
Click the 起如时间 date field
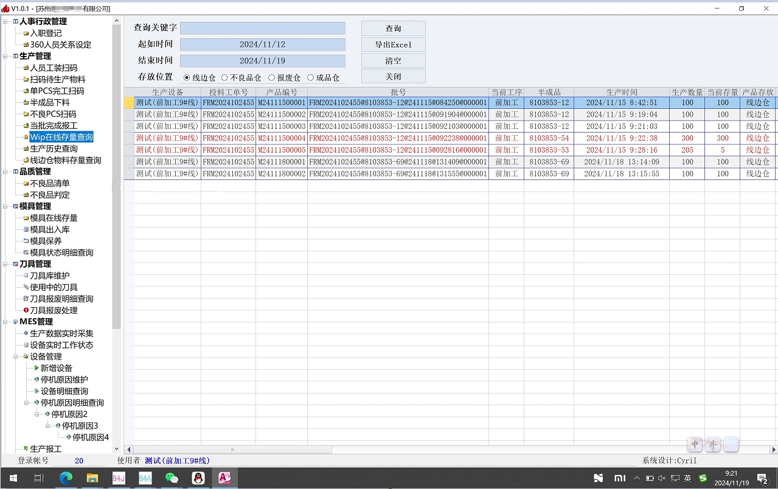pos(263,45)
